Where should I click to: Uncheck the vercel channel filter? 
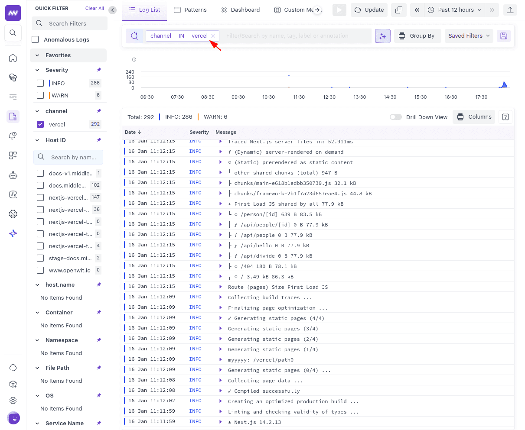point(40,124)
